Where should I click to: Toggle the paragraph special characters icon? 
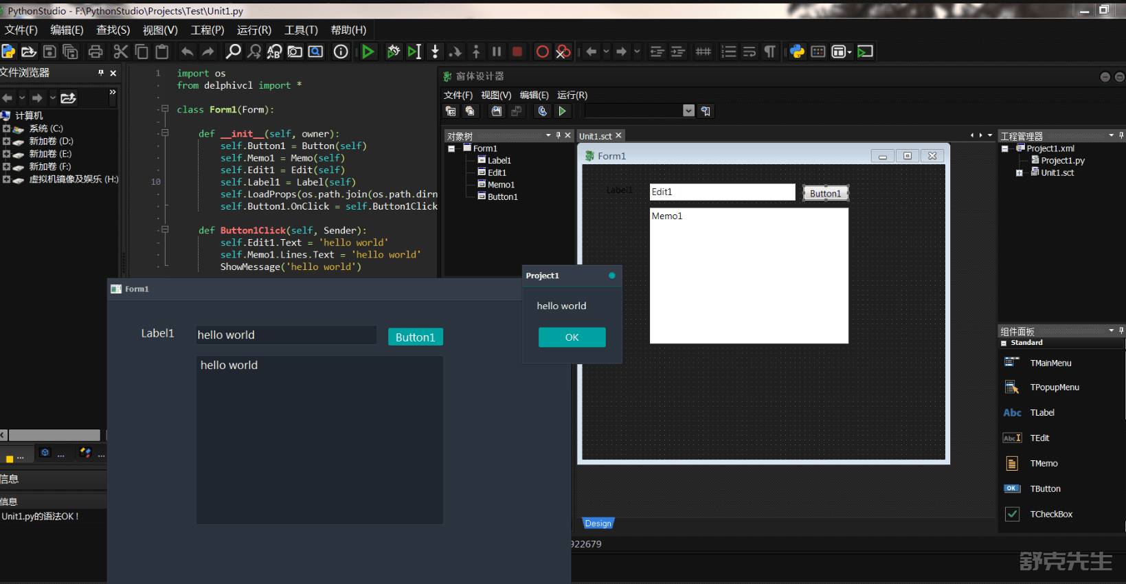770,52
